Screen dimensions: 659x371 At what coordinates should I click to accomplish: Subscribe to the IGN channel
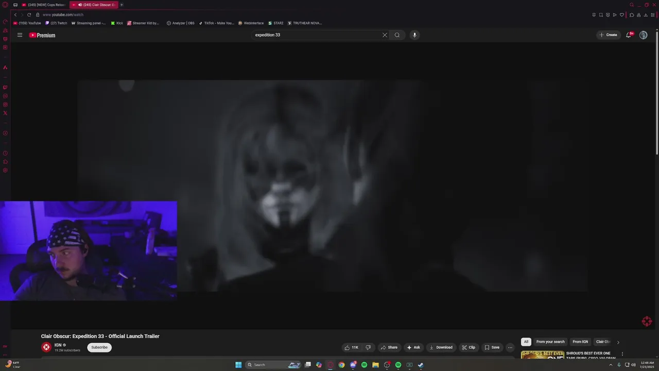(99, 347)
